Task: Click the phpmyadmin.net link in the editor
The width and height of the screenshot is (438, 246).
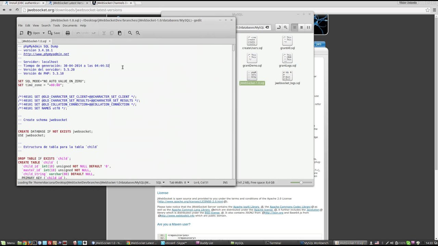Action: (46, 54)
